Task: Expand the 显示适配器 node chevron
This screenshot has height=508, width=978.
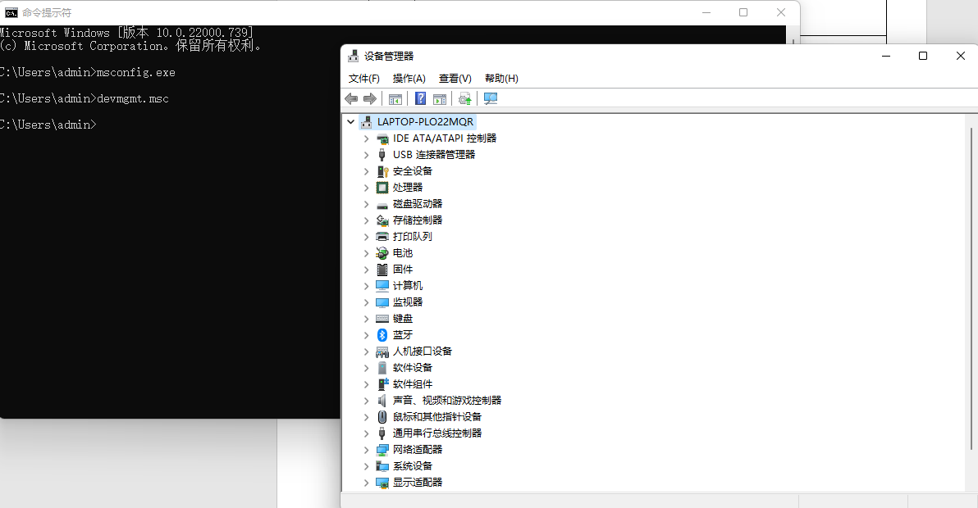Action: click(367, 483)
